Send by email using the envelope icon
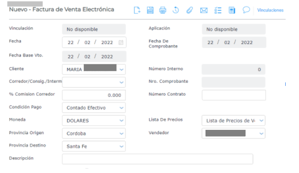This screenshot has height=173, width=299. 204,11
